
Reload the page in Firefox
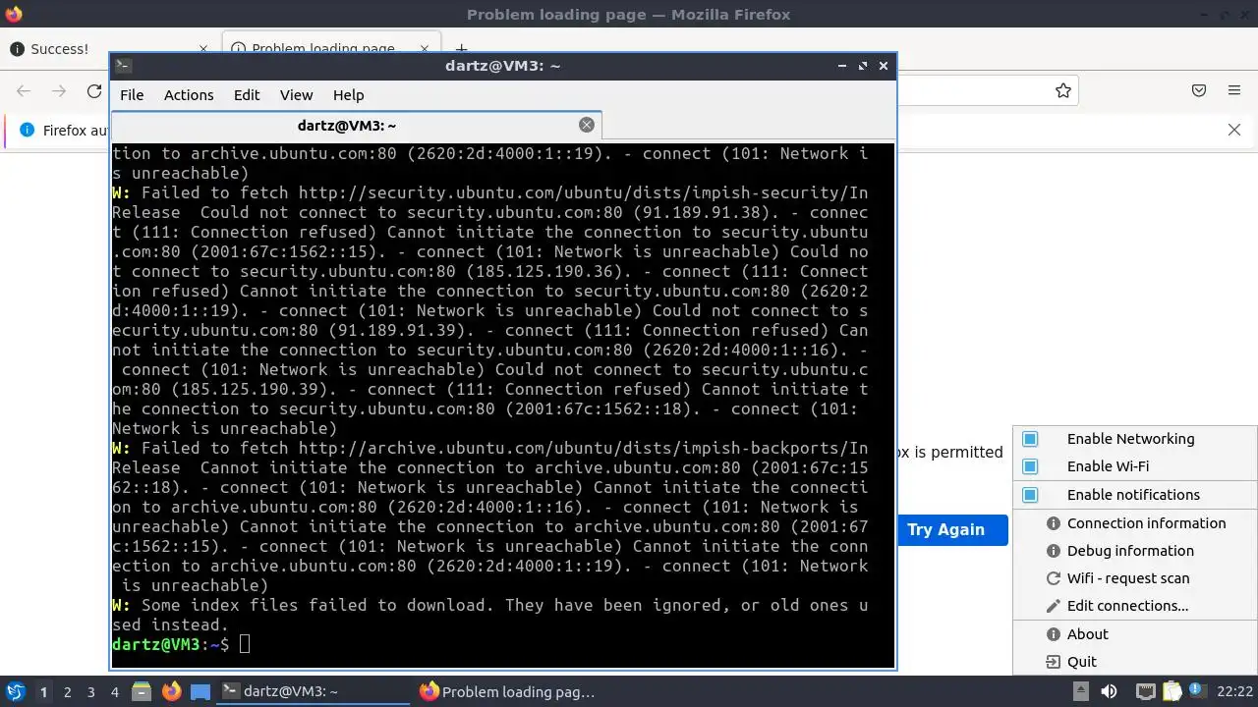pyautogui.click(x=94, y=90)
